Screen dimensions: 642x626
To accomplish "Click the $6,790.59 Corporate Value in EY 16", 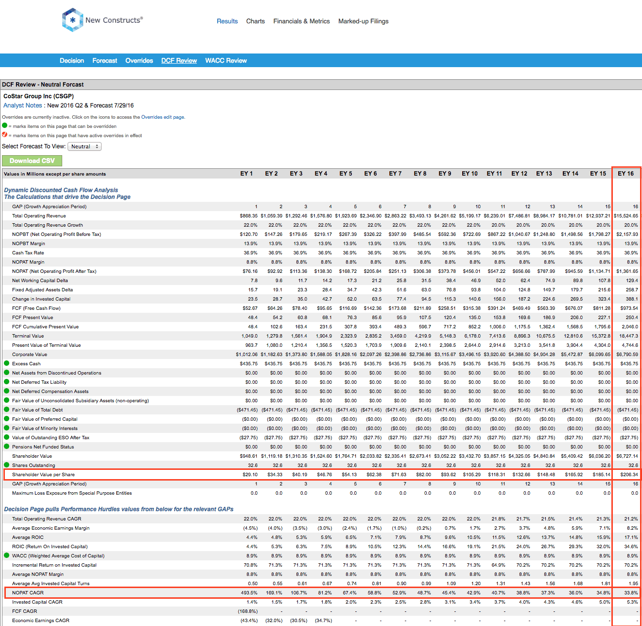I will 627,355.
